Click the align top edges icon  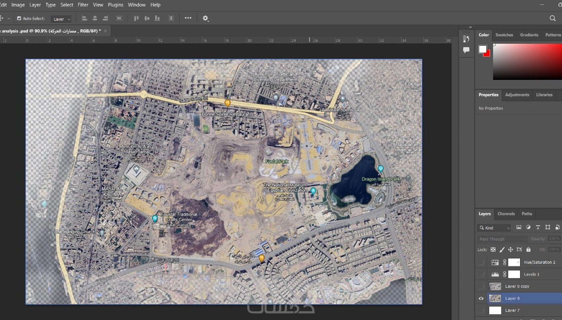click(136, 18)
